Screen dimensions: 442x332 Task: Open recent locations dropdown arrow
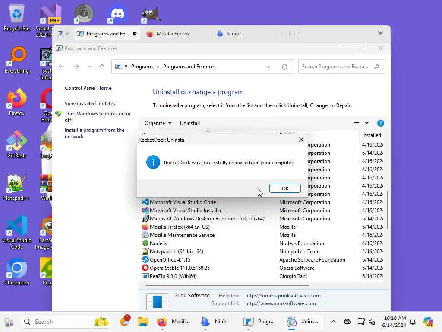[x=89, y=67]
